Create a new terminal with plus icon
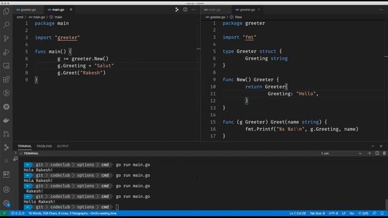The image size is (388, 218). coord(369,153)
